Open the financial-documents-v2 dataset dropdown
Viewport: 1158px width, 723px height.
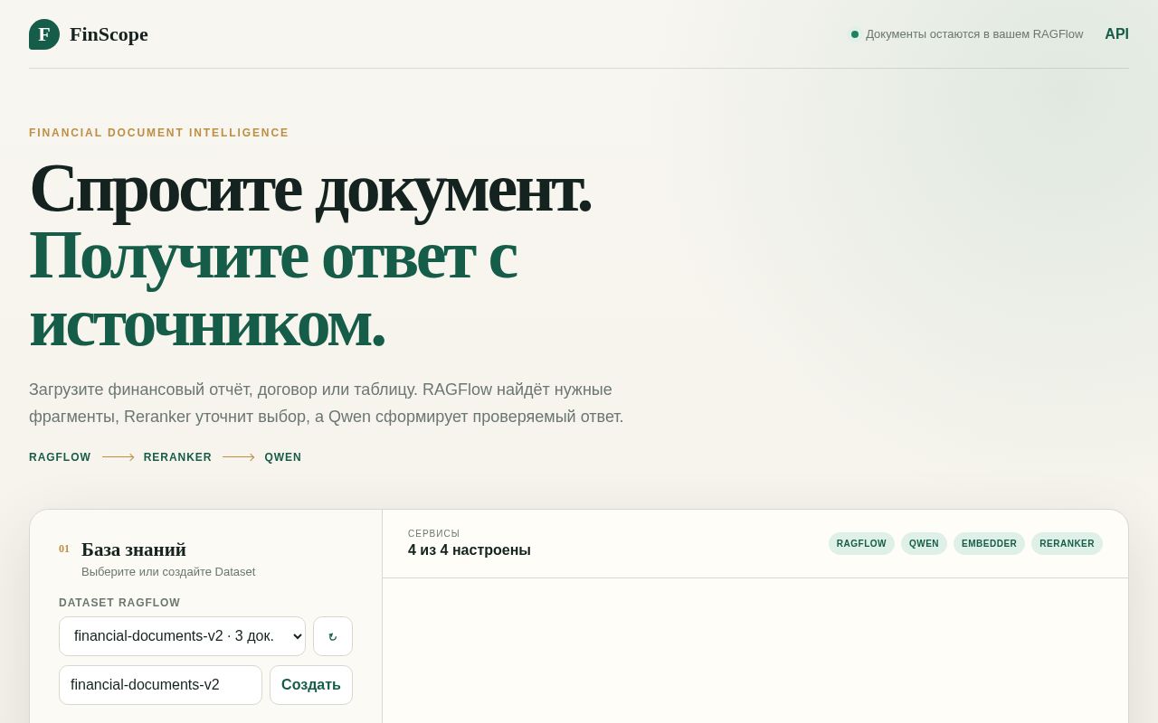pos(182,636)
